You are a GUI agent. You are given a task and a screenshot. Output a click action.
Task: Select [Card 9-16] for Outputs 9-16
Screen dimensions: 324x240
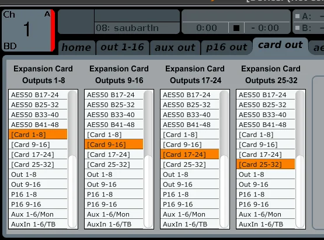tap(114, 145)
